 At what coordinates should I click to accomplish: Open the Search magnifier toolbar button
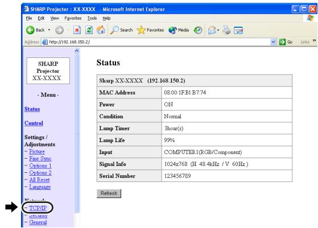point(121,30)
